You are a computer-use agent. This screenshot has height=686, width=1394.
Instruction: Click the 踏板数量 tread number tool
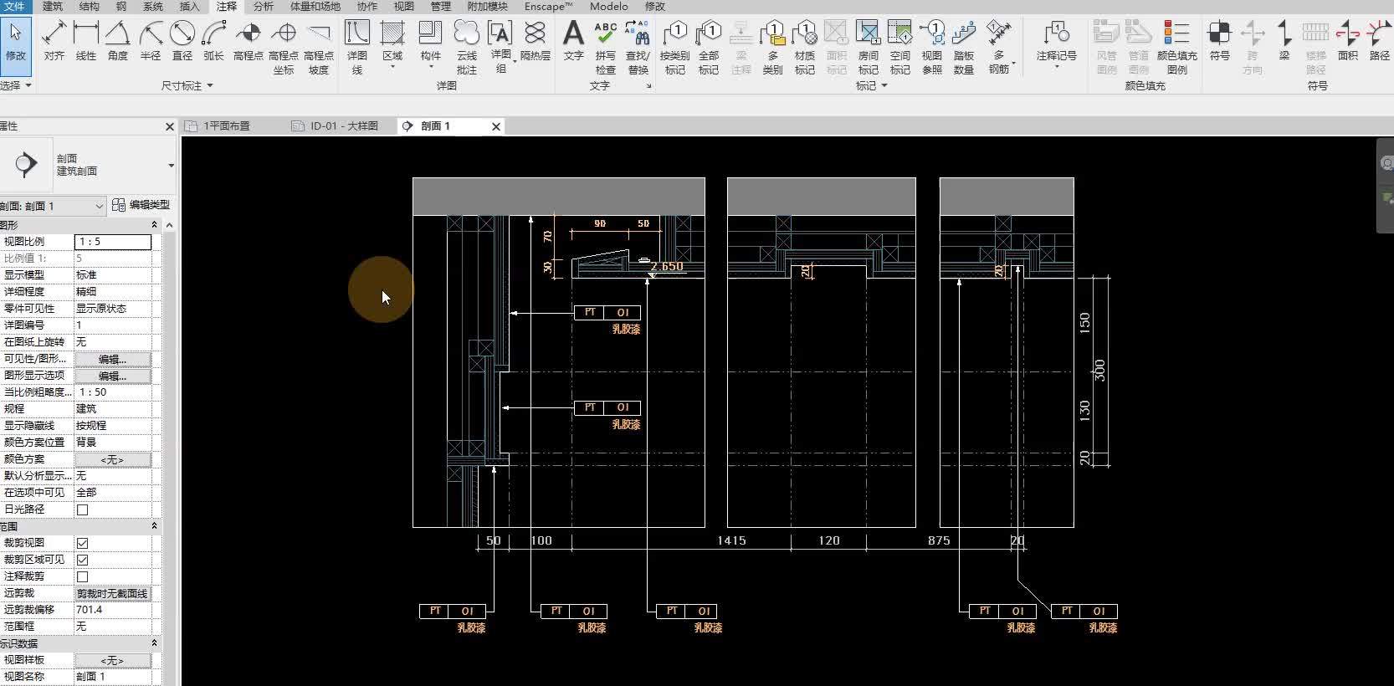point(964,48)
